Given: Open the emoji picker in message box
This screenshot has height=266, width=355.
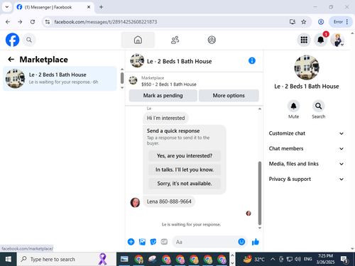Looking at the screenshot, I should [x=241, y=242].
